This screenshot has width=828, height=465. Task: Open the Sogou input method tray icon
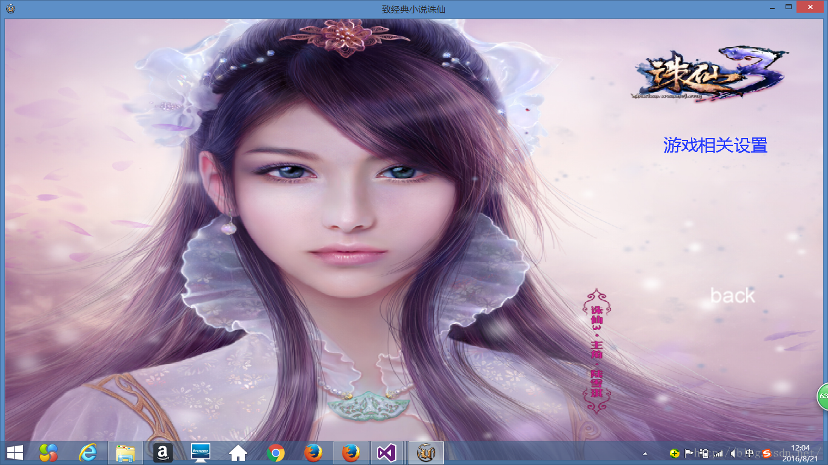(766, 453)
